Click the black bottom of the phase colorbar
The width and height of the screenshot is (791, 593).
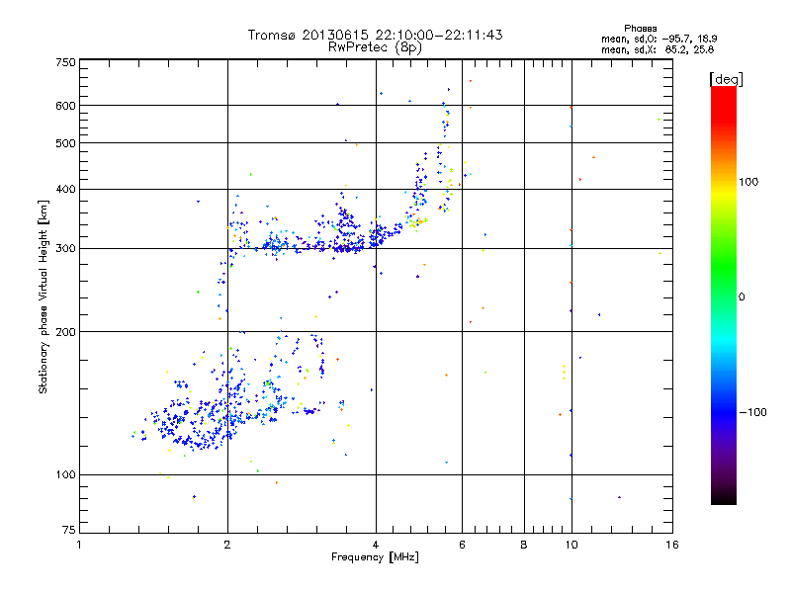(x=724, y=497)
